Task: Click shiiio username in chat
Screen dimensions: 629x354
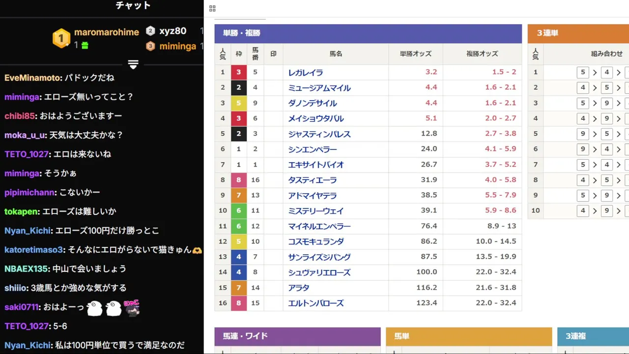Action: (16, 288)
